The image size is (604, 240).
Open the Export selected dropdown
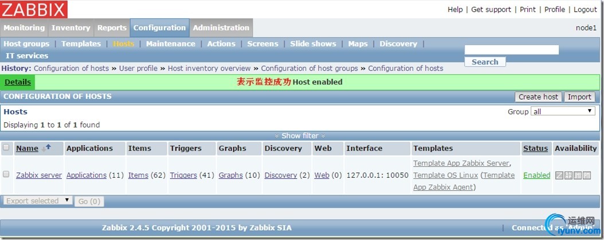coord(38,201)
